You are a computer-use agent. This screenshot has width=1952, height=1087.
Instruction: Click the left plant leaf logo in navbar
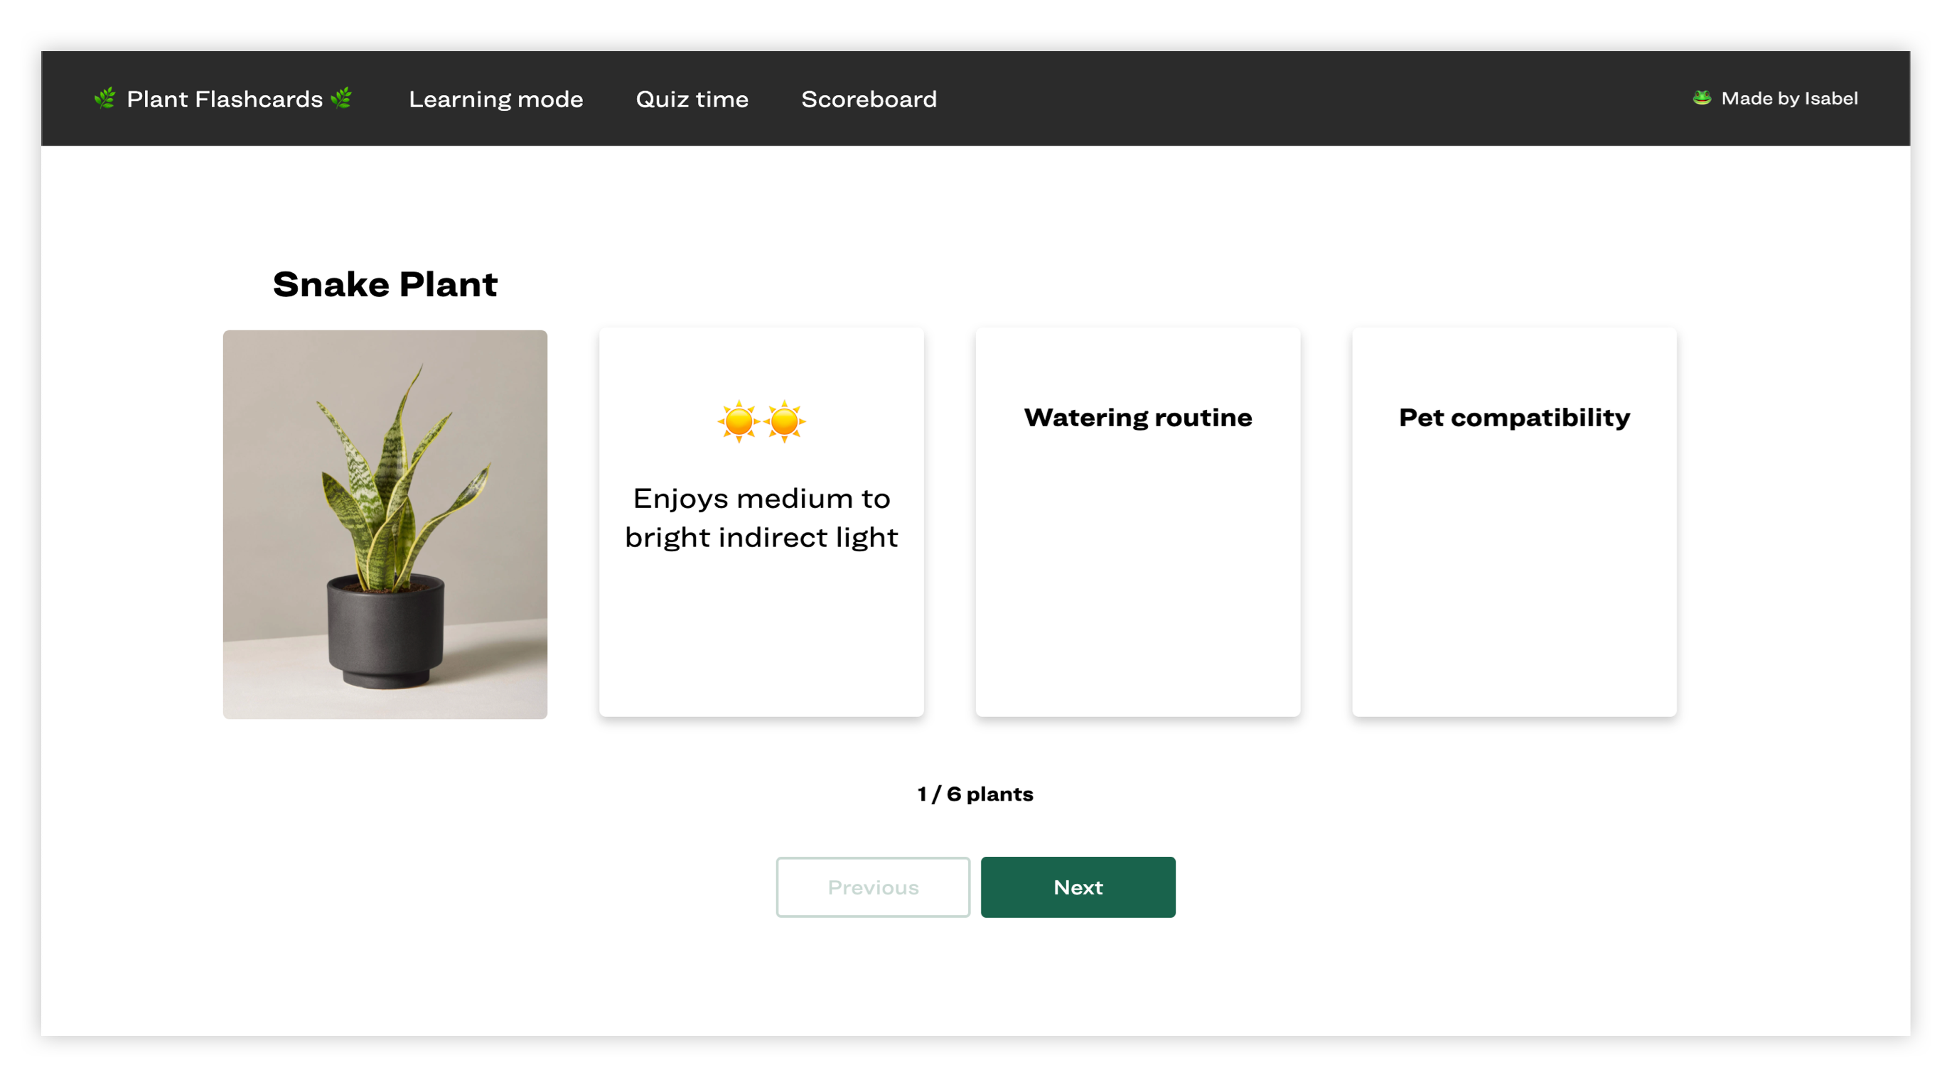104,98
